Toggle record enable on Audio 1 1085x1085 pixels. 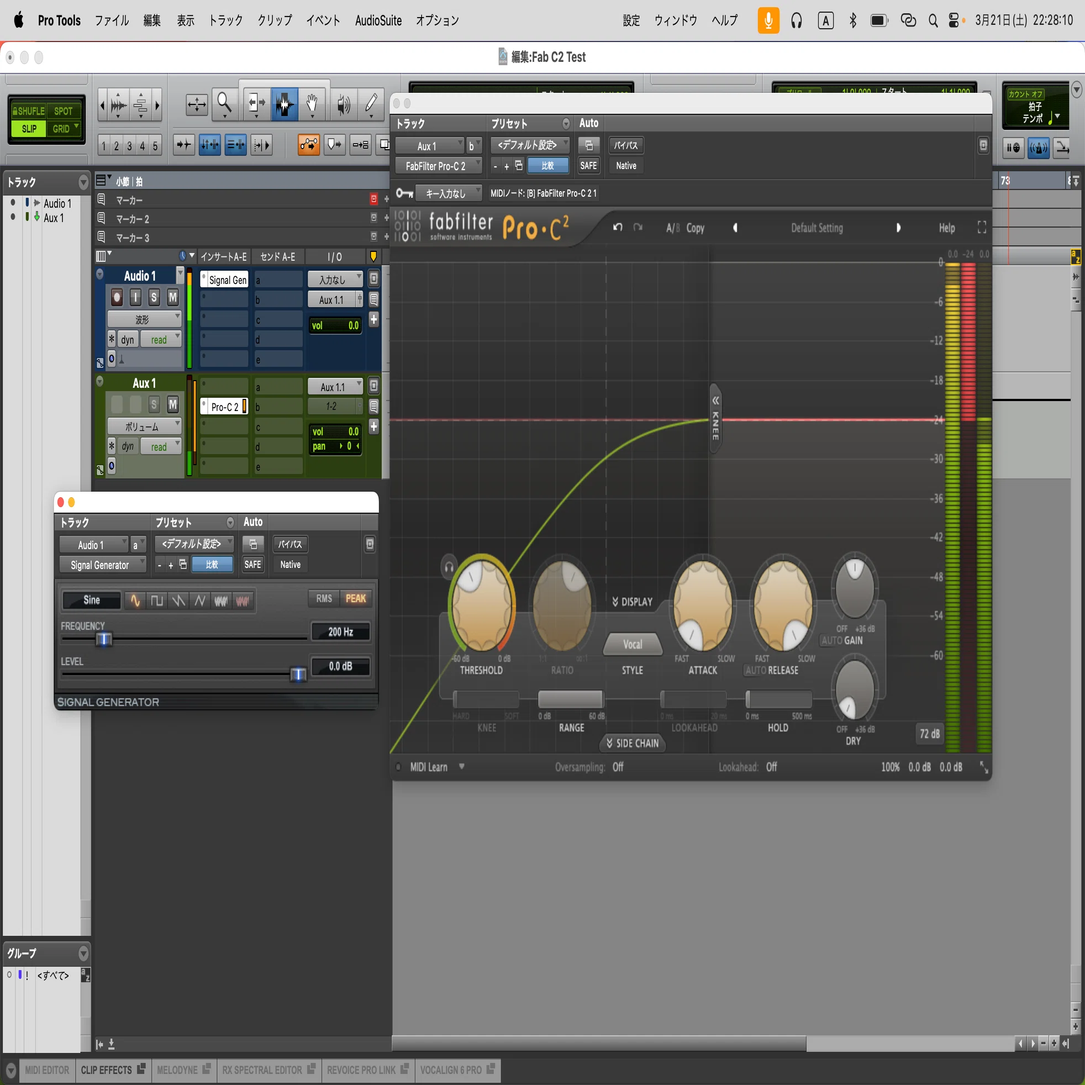point(116,297)
